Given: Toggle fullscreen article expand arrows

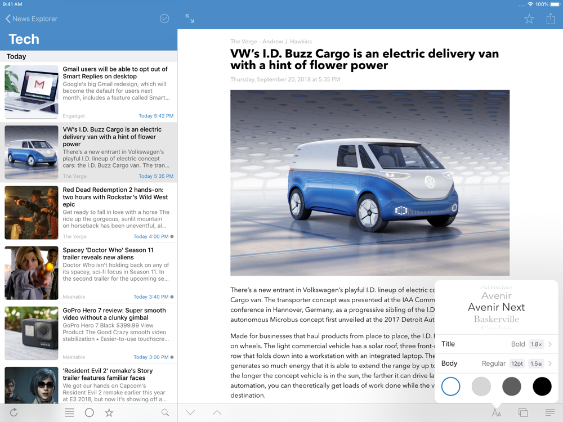Looking at the screenshot, I should pos(190,19).
